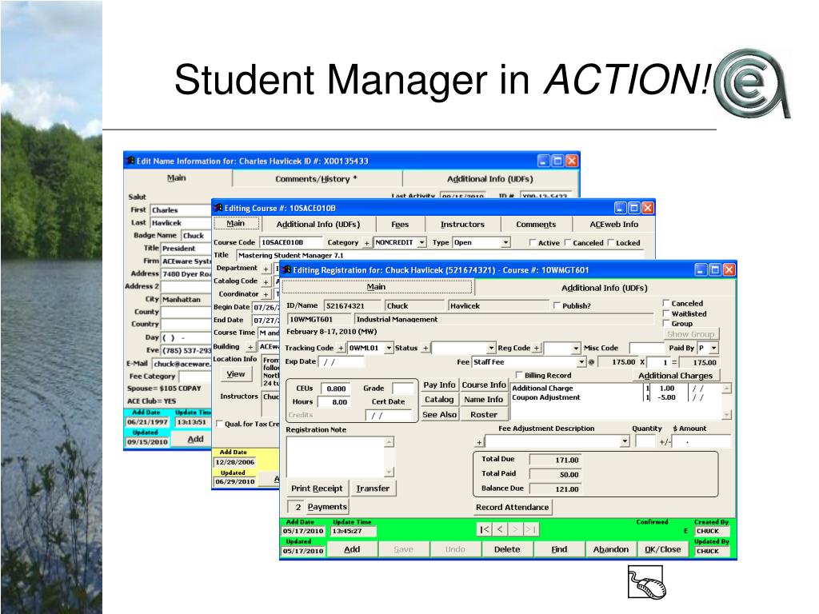Open Comments/History tab in Name window
Viewport: 819px width, 614px height.
317,179
